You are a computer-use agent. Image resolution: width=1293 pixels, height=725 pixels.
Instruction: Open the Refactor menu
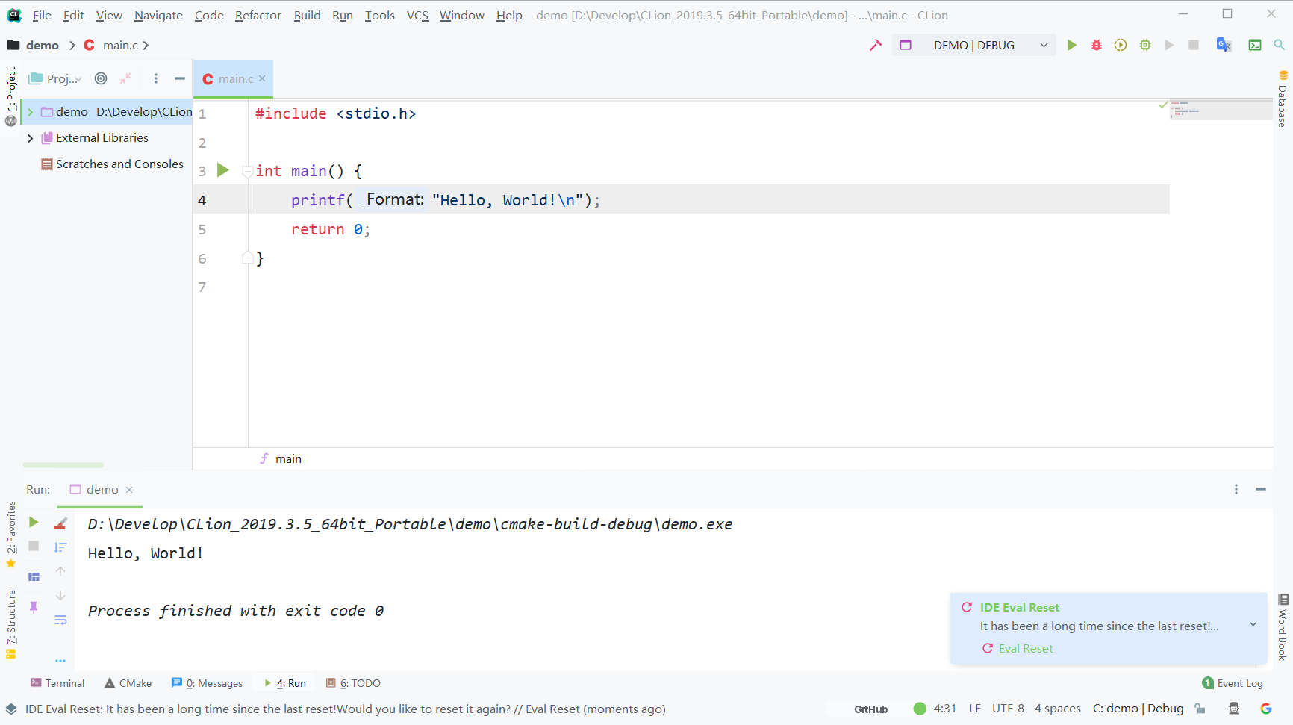point(258,15)
